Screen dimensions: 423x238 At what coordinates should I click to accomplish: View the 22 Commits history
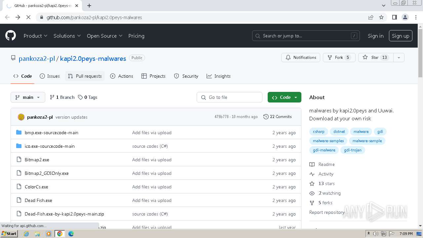(x=278, y=117)
